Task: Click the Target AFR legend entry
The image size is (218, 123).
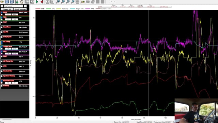Action: pyautogui.click(x=77, y=9)
